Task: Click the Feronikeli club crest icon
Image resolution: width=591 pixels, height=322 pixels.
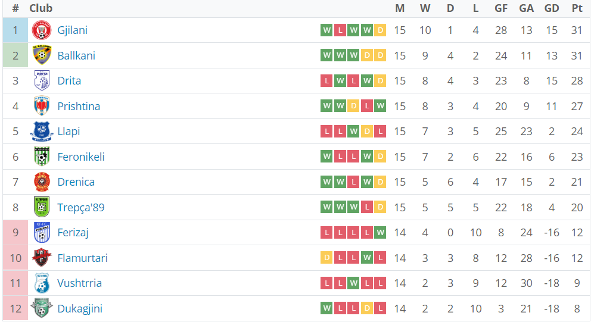Action: (42, 157)
